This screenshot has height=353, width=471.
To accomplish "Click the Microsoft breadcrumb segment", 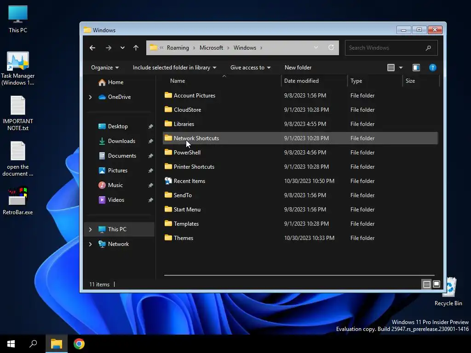I will point(211,48).
